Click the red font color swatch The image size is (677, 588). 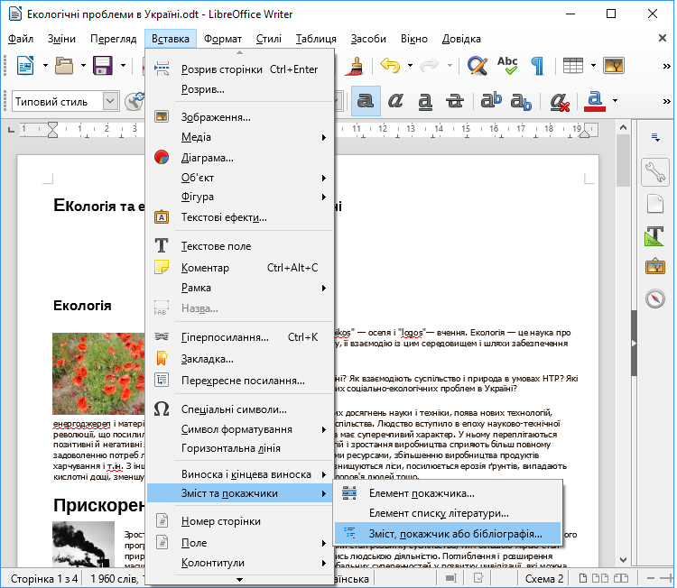tap(594, 102)
